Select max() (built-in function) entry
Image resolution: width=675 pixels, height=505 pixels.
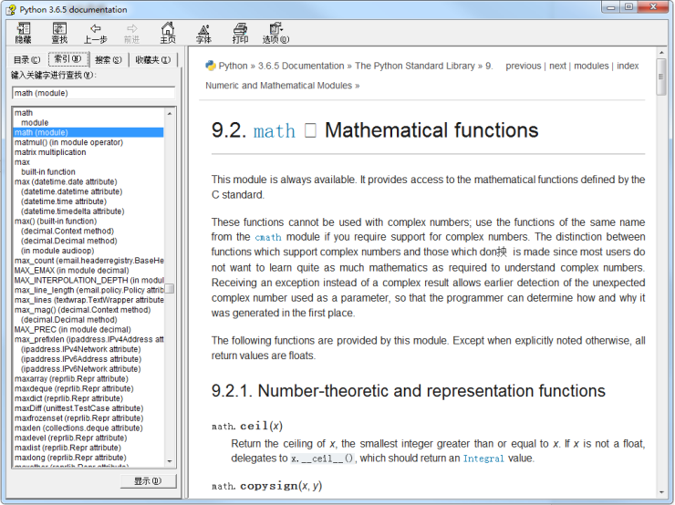point(56,222)
